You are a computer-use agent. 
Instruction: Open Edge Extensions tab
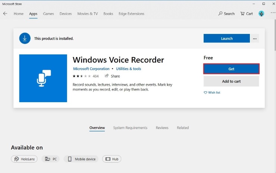pyautogui.click(x=131, y=14)
